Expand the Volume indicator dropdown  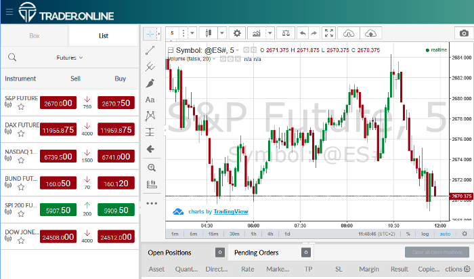[x=214, y=59]
